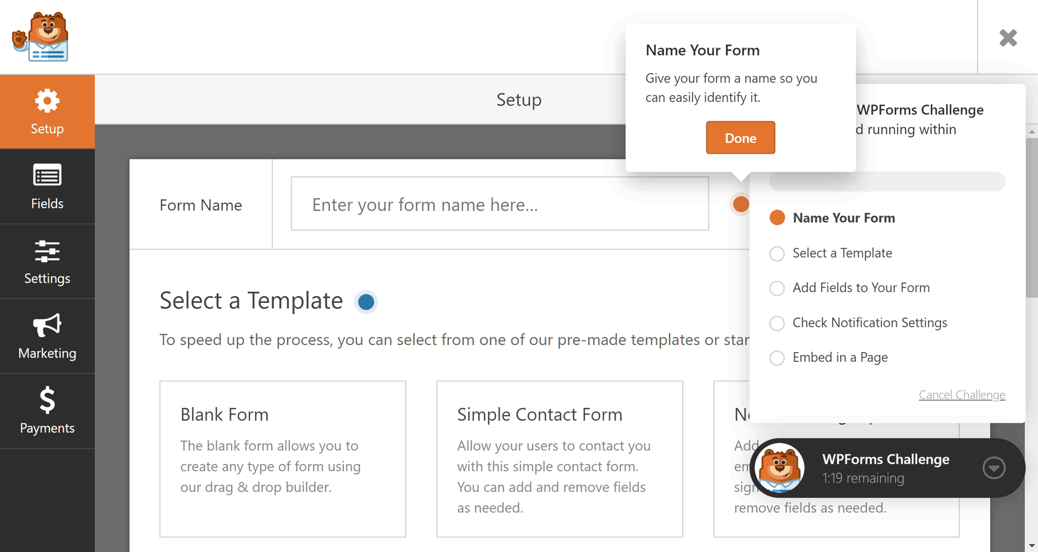
Task: Open the Setup gear panel
Action: [47, 112]
